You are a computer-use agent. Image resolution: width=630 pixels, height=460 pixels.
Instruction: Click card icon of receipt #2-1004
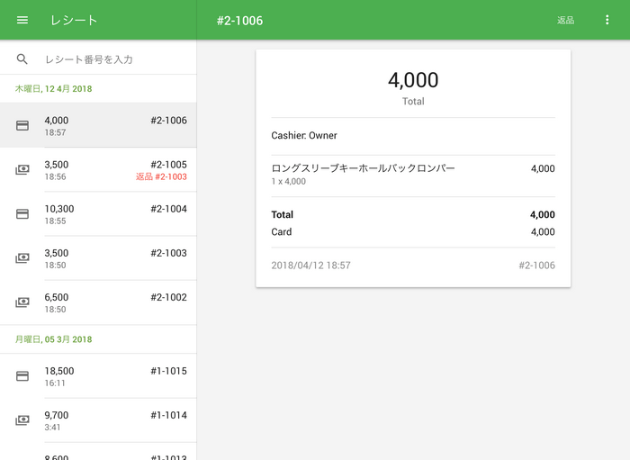click(x=22, y=214)
